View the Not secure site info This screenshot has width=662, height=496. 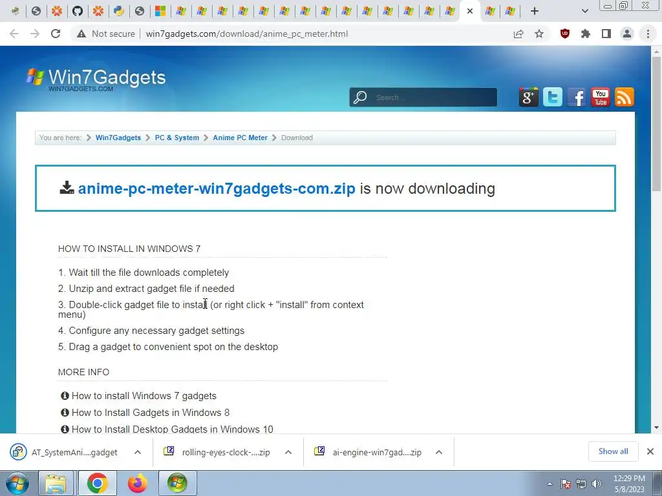[x=106, y=34]
